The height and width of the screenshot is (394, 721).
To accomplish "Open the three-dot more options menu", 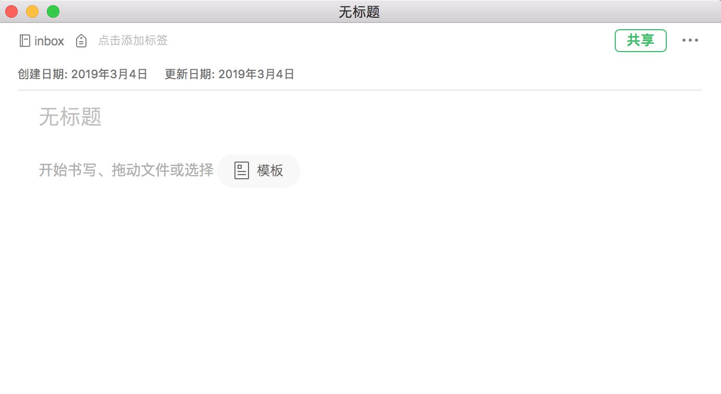I will pyautogui.click(x=690, y=40).
